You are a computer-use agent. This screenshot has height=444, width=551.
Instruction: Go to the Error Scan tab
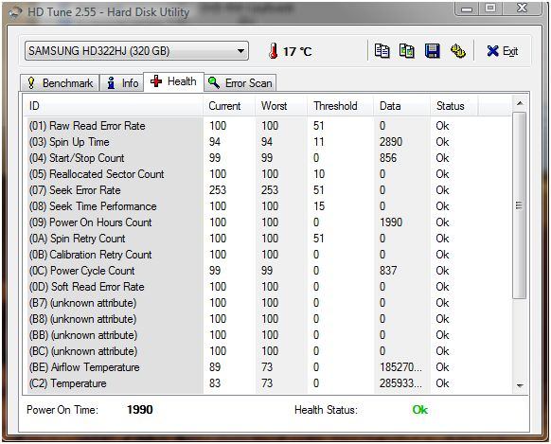pyautogui.click(x=240, y=83)
